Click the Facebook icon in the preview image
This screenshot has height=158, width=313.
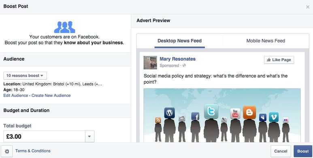(195, 116)
